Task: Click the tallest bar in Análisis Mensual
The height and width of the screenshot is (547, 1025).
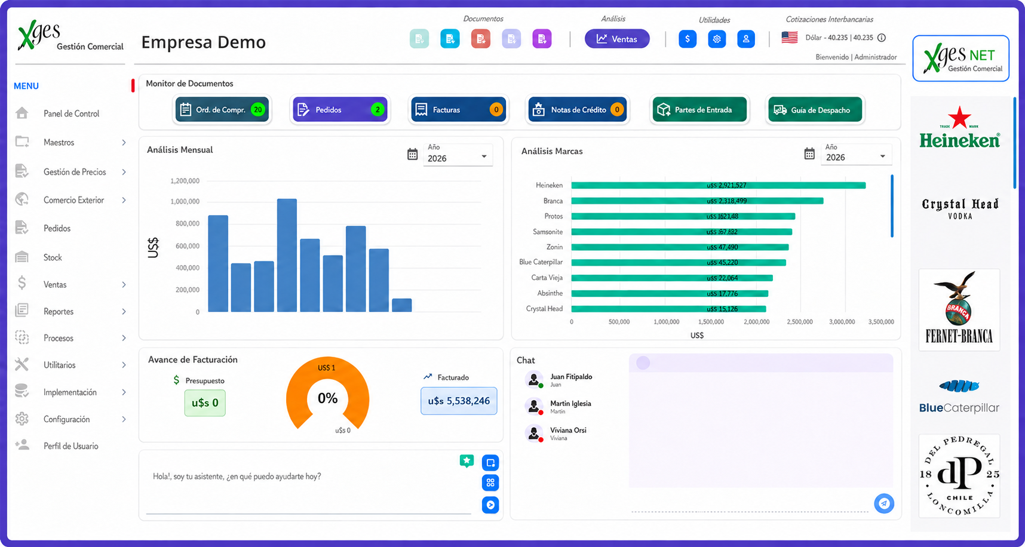Action: click(x=287, y=255)
